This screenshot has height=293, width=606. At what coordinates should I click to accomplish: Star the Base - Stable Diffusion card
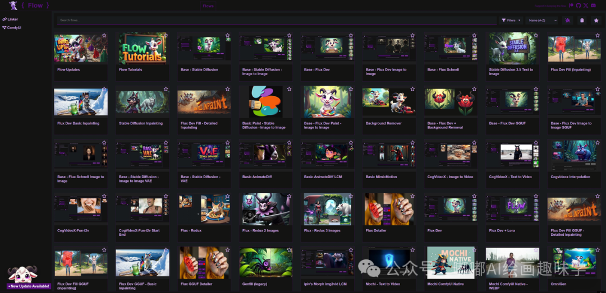[x=228, y=35]
